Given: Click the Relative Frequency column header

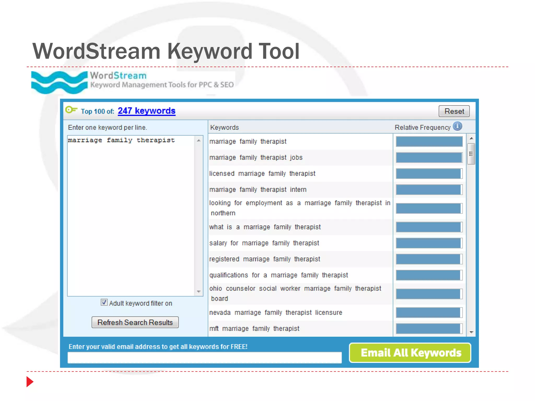Looking at the screenshot, I should click(x=422, y=127).
